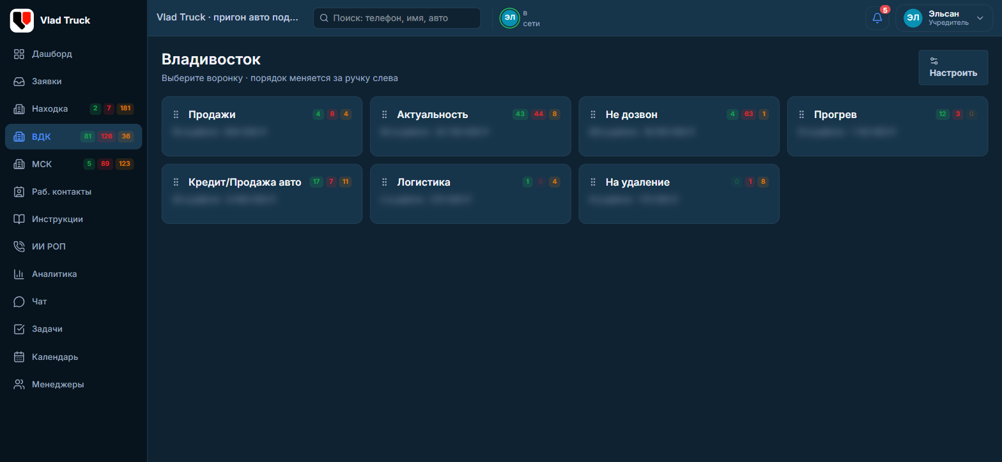Click the Настроить button

pos(953,67)
